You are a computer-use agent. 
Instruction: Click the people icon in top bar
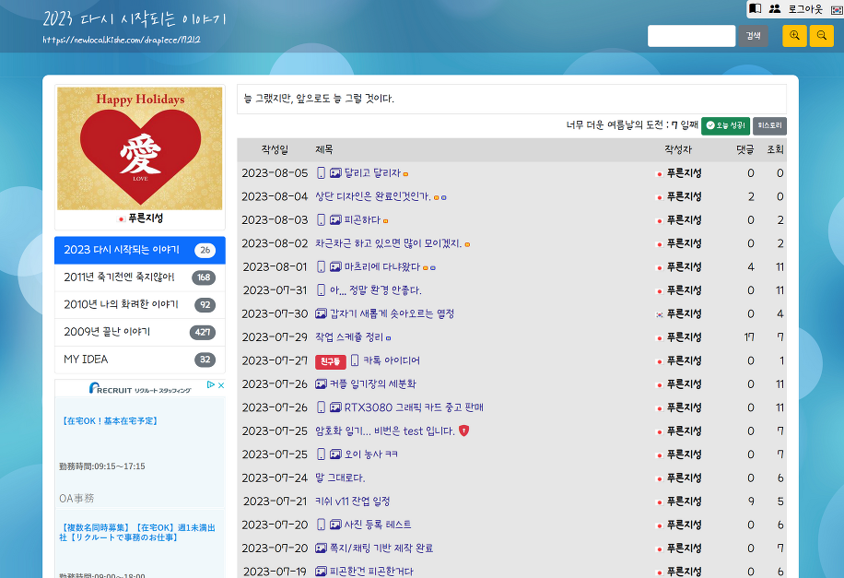point(775,8)
